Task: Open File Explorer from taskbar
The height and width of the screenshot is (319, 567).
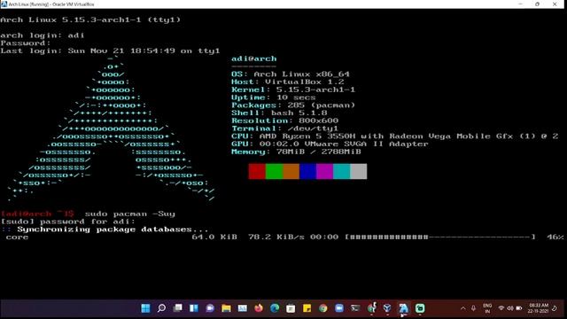Action: pos(227,308)
